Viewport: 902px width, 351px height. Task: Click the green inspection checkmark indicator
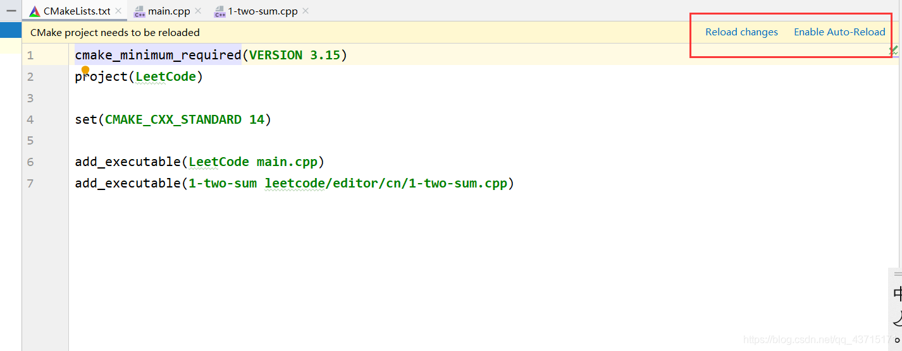(894, 50)
